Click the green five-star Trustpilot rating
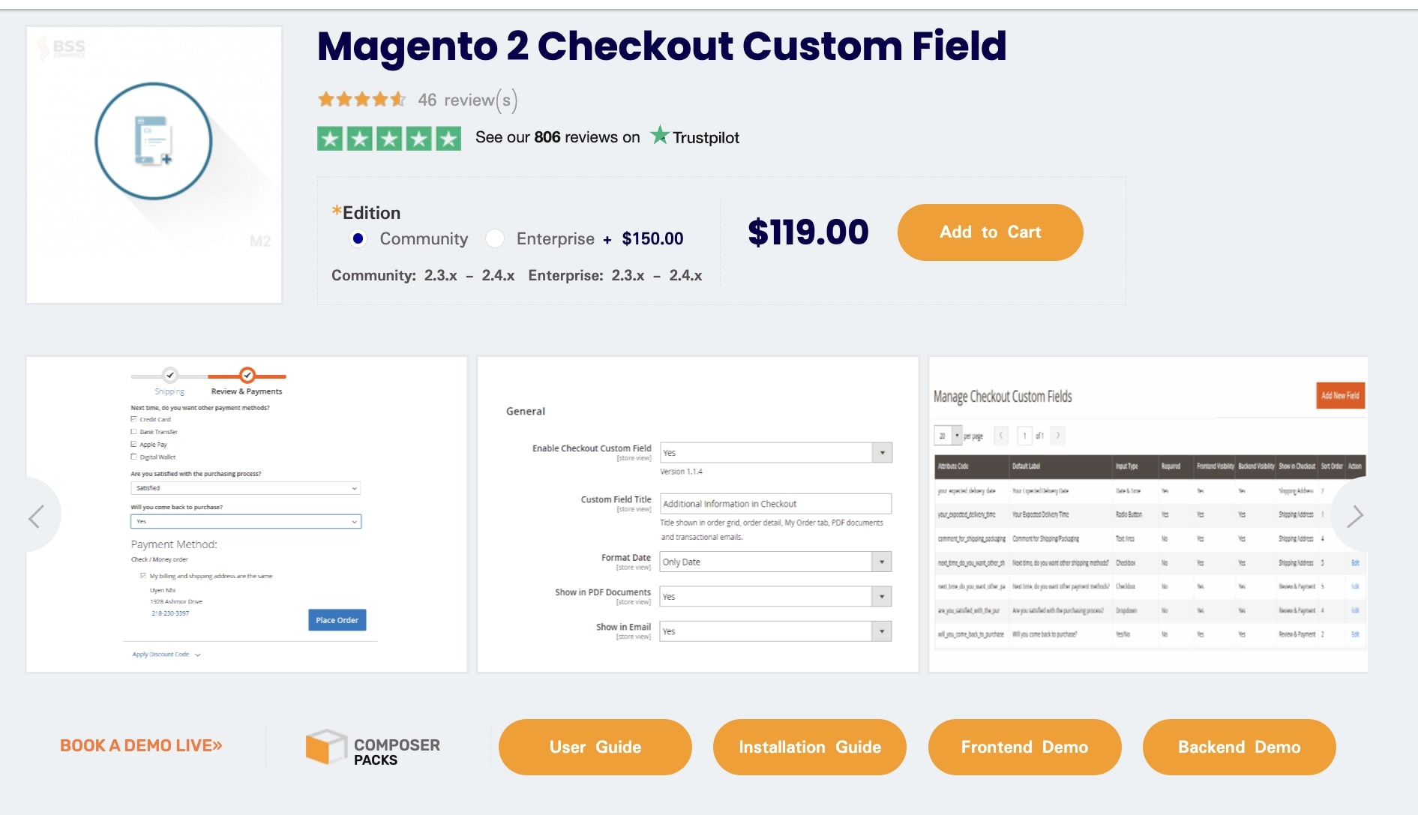Viewport: 1418px width, 815px height. [x=388, y=137]
